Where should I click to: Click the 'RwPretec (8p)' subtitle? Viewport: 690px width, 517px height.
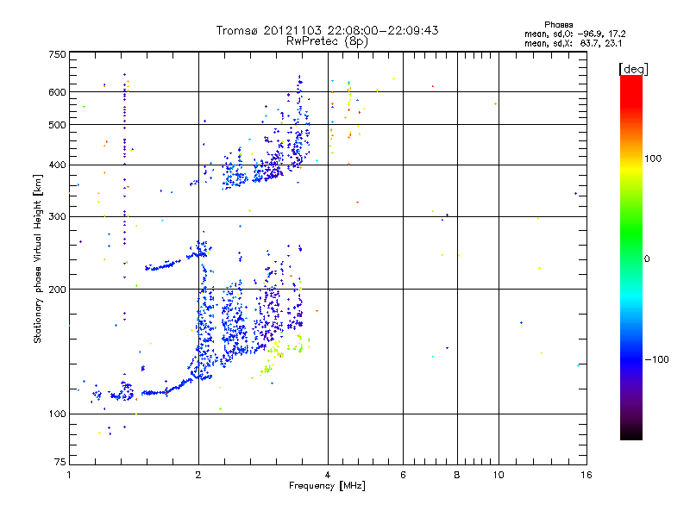(x=327, y=41)
